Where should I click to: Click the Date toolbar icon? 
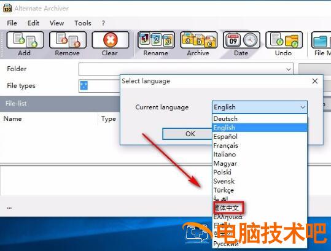pyautogui.click(x=241, y=40)
